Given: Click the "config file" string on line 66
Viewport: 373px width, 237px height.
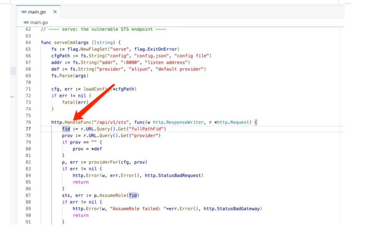Looking at the screenshot, I should (x=192, y=56).
